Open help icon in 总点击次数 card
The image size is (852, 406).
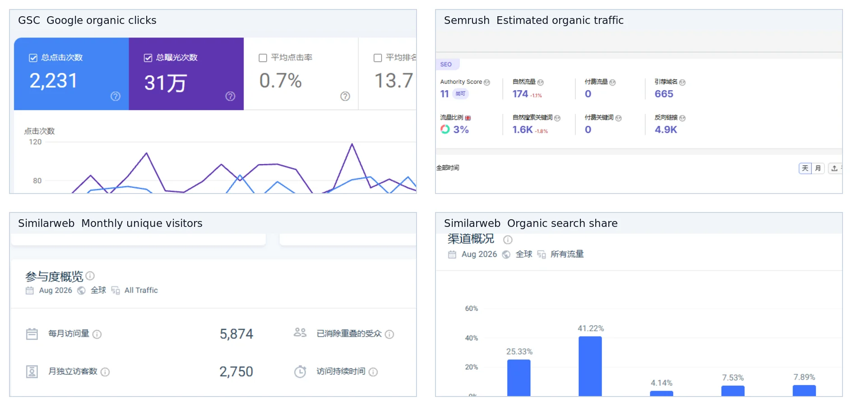[116, 96]
